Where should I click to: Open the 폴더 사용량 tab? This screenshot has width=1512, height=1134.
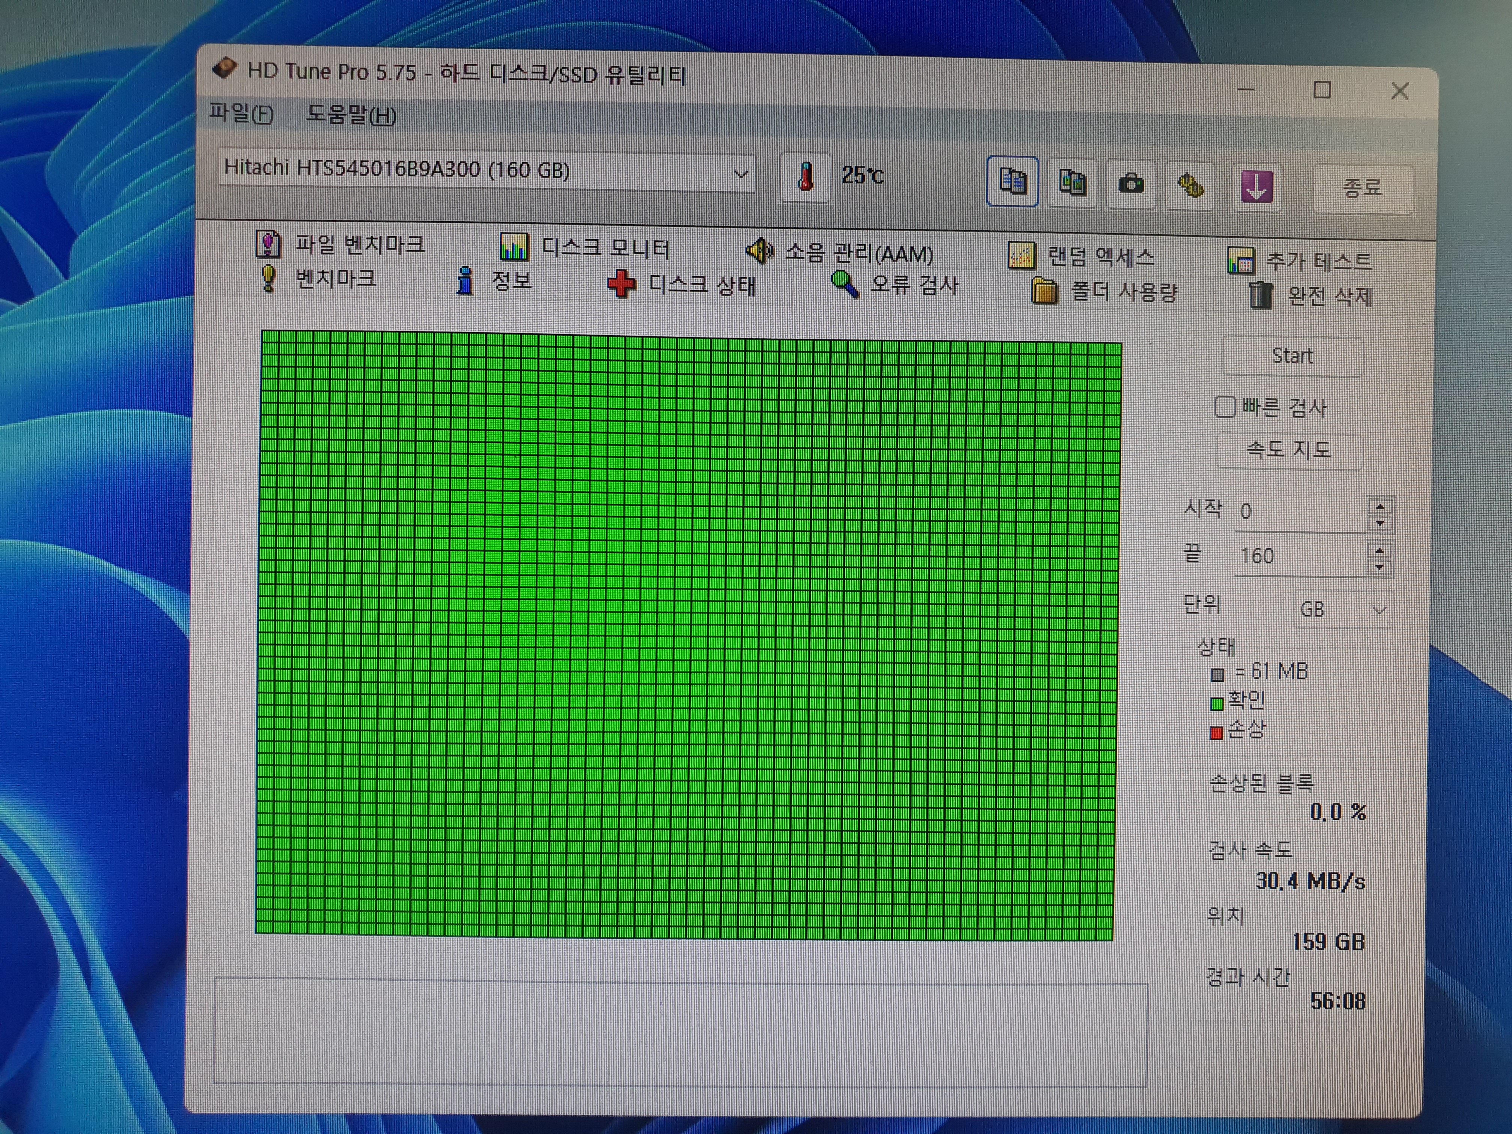pyautogui.click(x=1104, y=291)
